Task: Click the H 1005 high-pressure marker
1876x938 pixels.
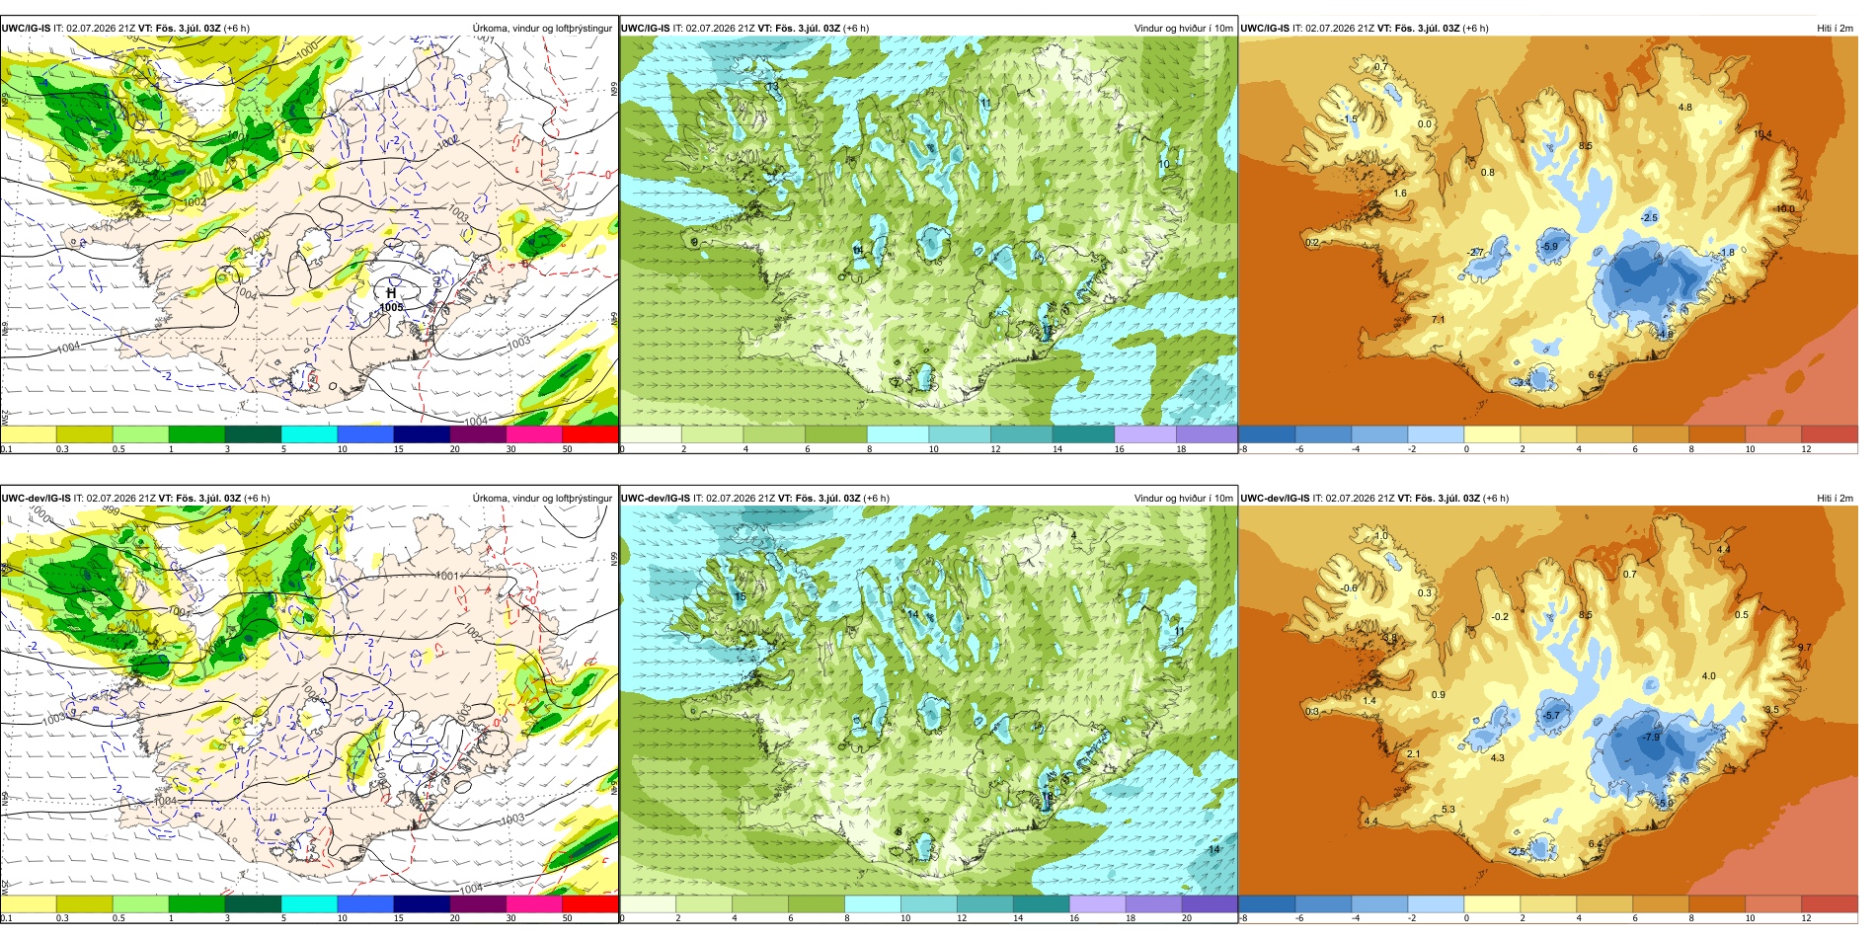Action: (391, 299)
